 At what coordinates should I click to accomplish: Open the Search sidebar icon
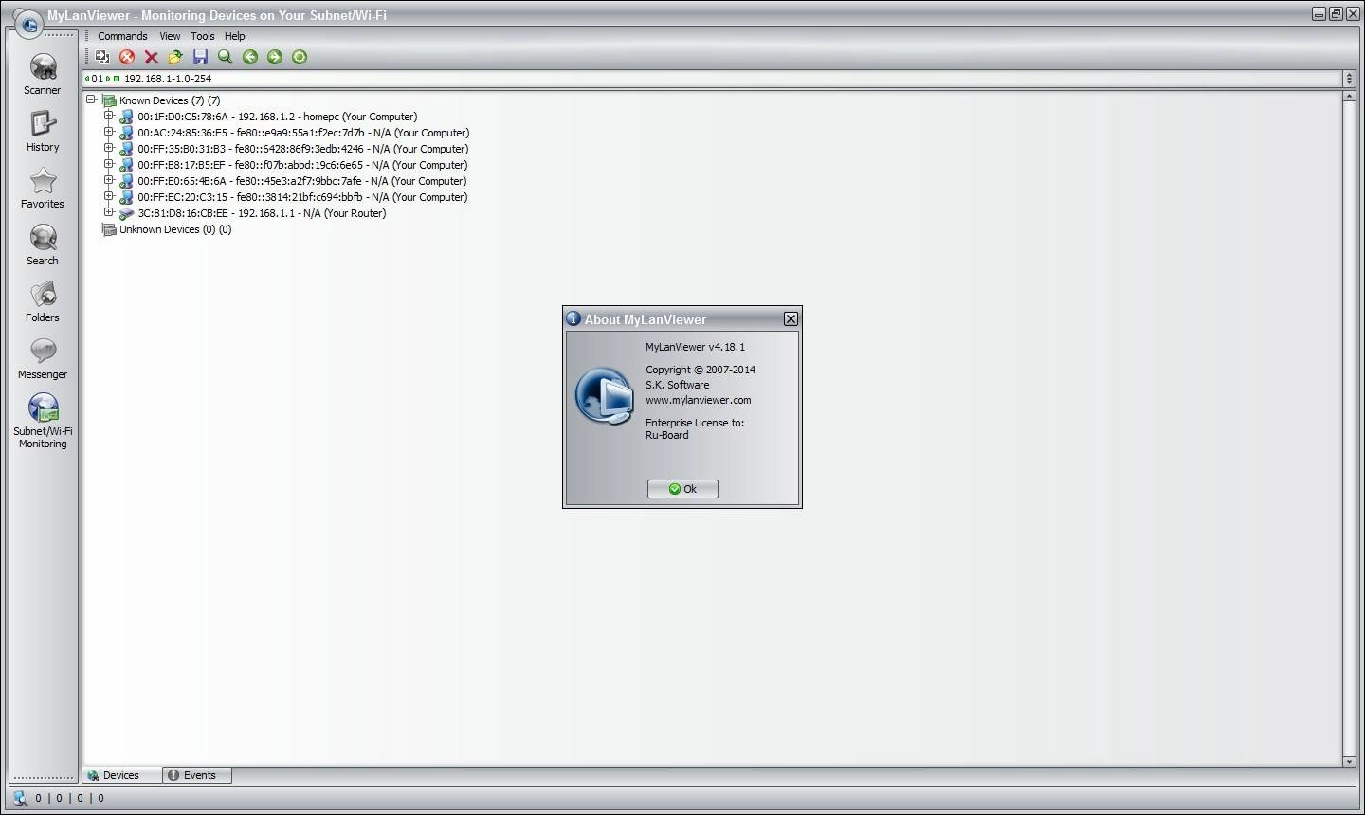pos(43,238)
